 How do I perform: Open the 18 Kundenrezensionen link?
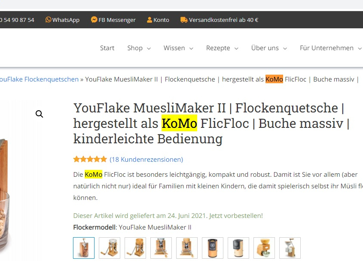point(146,159)
